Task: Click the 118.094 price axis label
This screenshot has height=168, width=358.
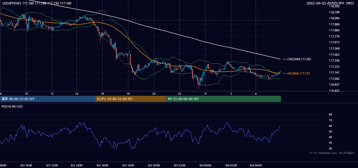Action: coord(334,18)
